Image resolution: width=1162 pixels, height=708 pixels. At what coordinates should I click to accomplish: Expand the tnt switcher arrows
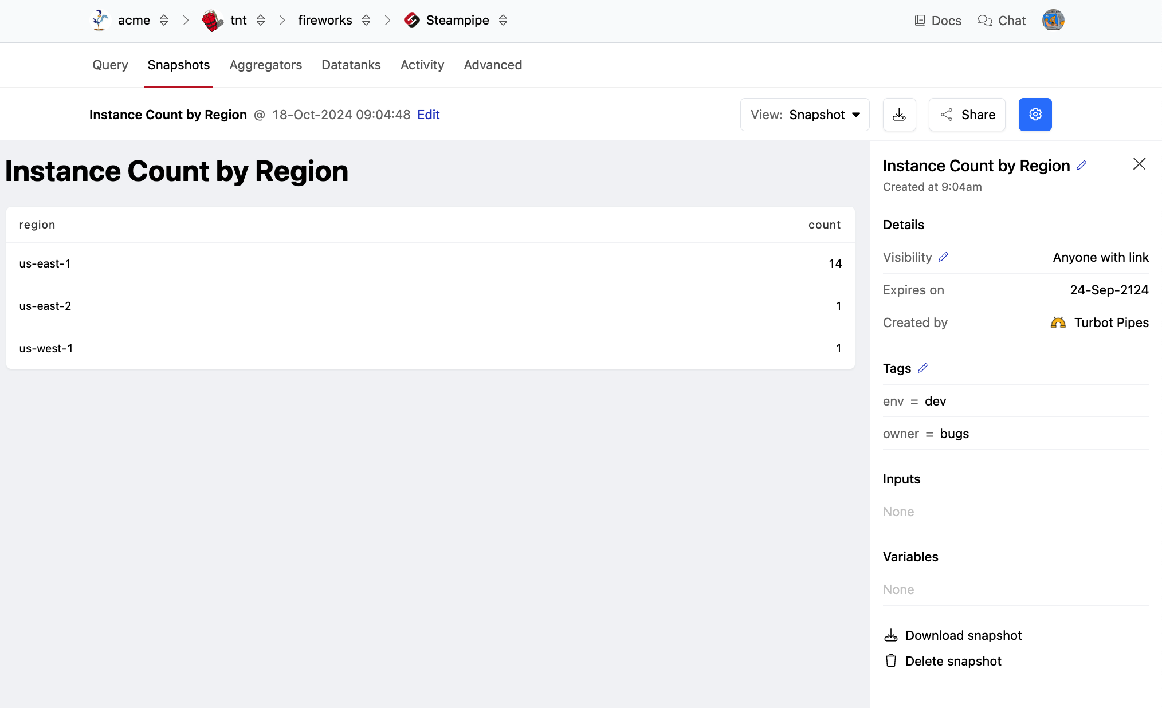click(261, 21)
